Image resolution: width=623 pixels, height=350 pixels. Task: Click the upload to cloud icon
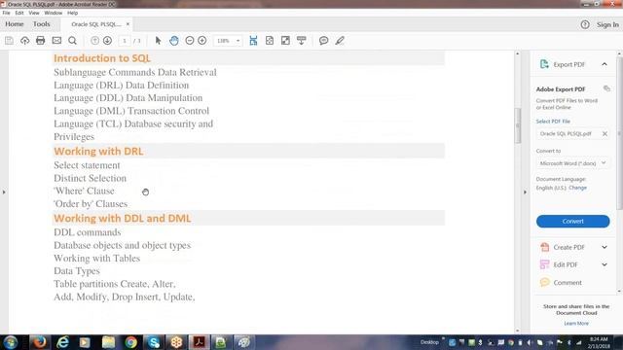pos(24,41)
